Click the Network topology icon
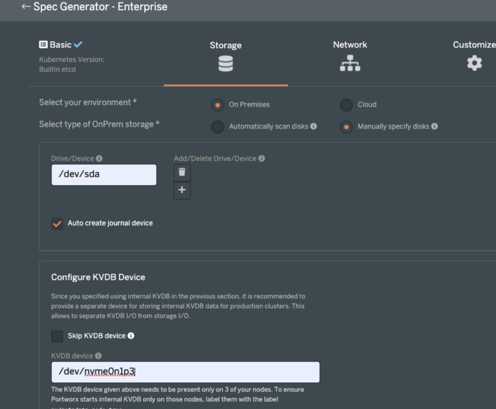 [350, 63]
